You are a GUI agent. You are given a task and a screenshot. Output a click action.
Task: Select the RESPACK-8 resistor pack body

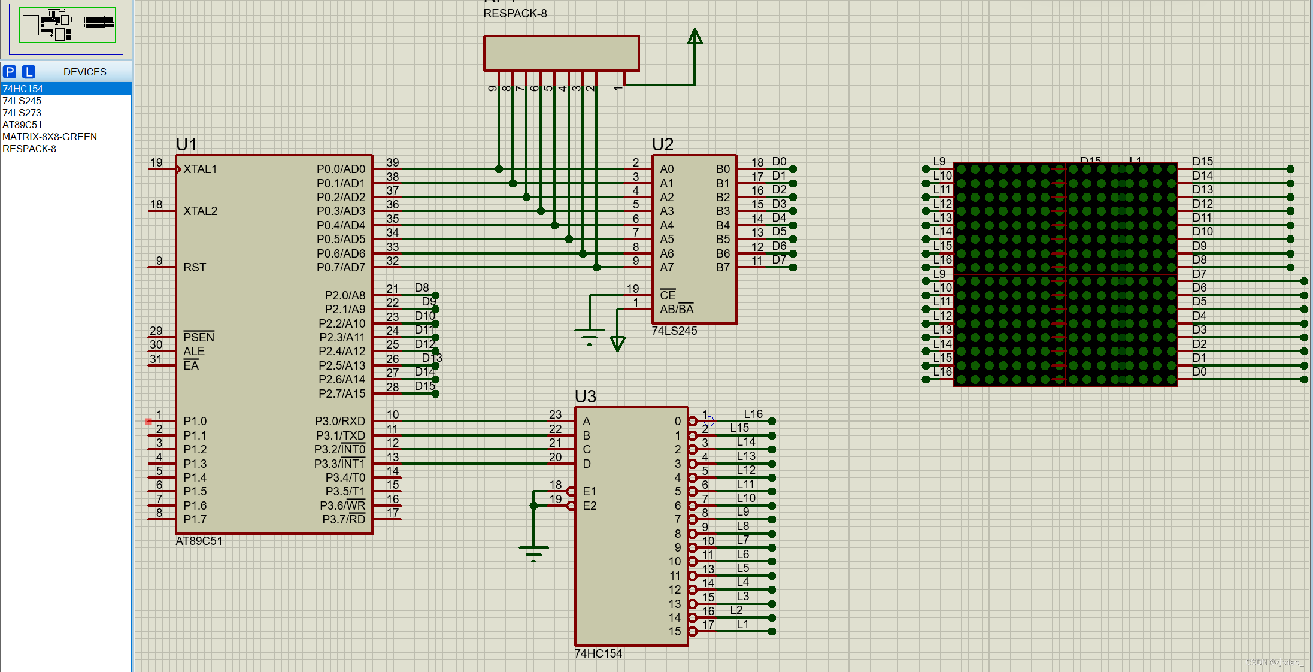[561, 53]
